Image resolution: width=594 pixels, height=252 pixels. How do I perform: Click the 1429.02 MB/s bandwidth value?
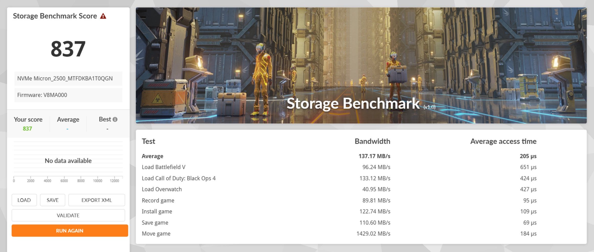(373, 234)
